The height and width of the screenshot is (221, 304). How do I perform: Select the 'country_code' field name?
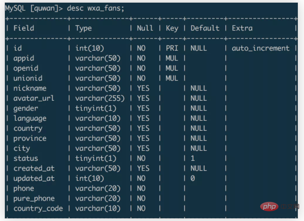[38, 208]
